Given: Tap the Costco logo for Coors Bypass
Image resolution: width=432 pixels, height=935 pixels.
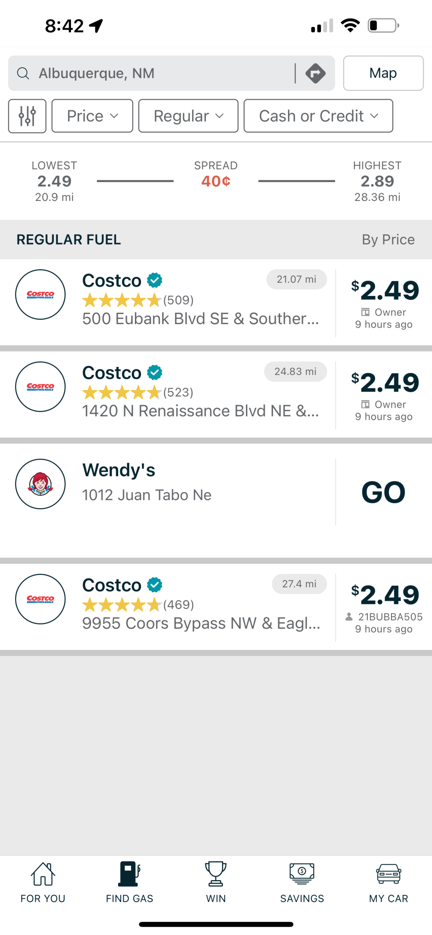Looking at the screenshot, I should 40,599.
